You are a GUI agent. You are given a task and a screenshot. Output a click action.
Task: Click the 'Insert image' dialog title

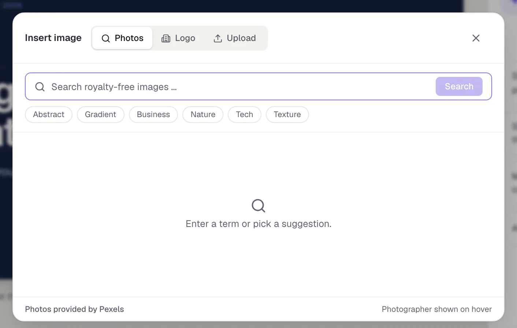[53, 38]
